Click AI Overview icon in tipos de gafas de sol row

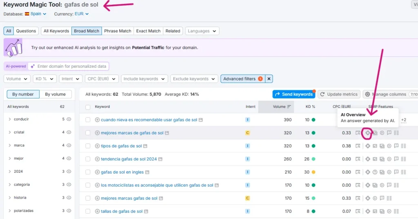(x=368, y=146)
